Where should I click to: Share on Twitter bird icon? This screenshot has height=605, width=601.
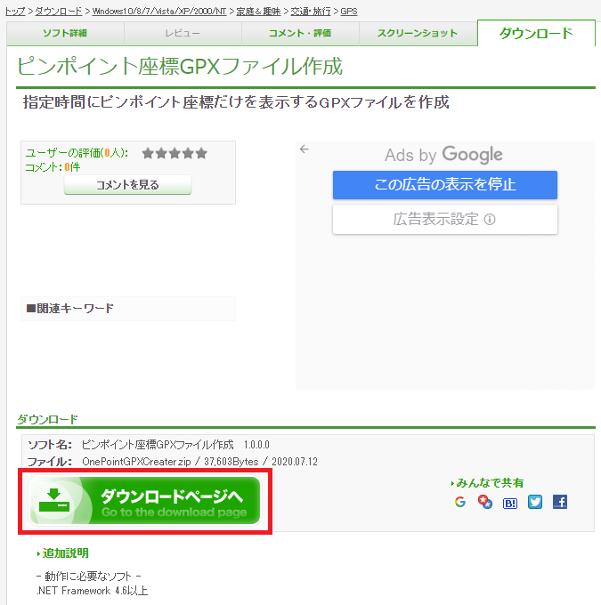(535, 502)
